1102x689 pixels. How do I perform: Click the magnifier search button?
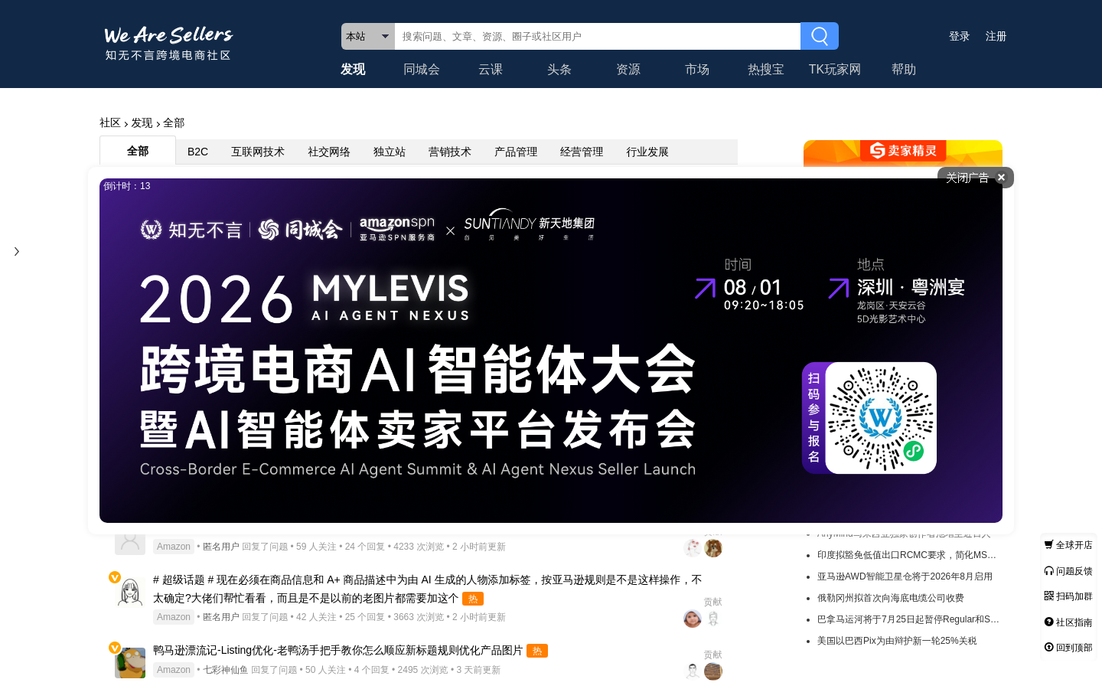tap(820, 36)
